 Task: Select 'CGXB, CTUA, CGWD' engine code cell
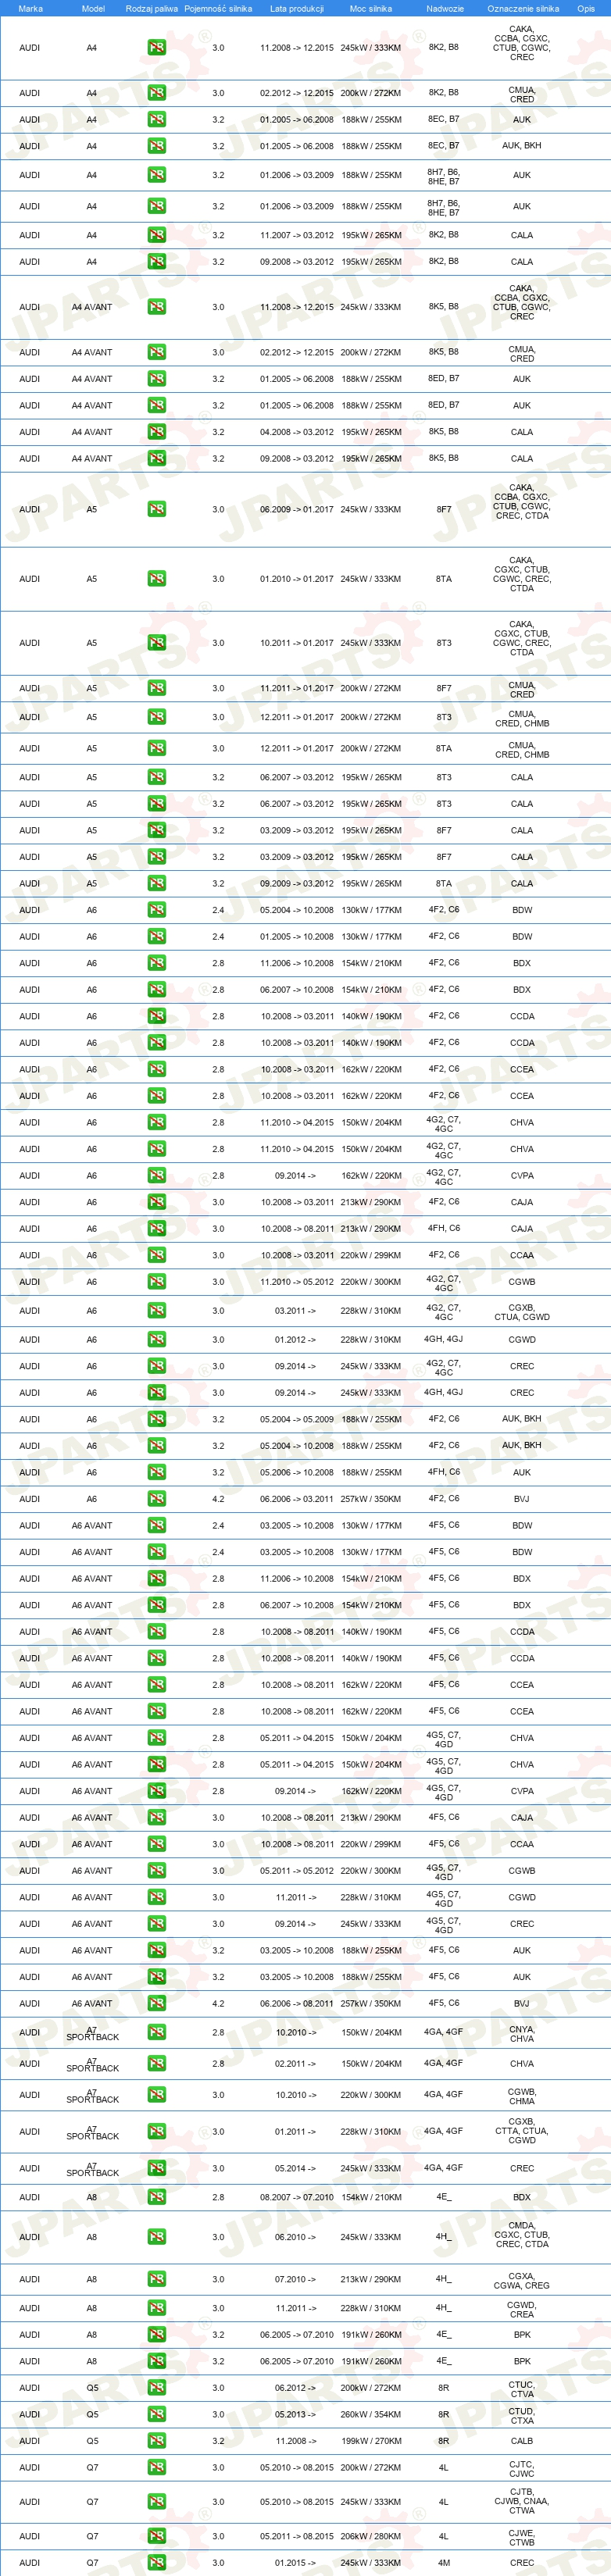click(x=522, y=1312)
